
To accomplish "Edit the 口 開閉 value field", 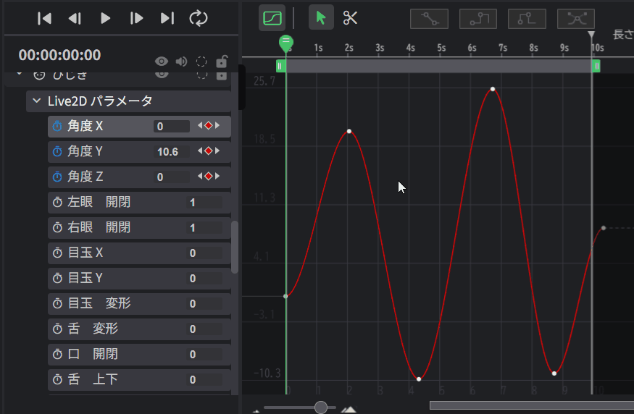I will (204, 355).
